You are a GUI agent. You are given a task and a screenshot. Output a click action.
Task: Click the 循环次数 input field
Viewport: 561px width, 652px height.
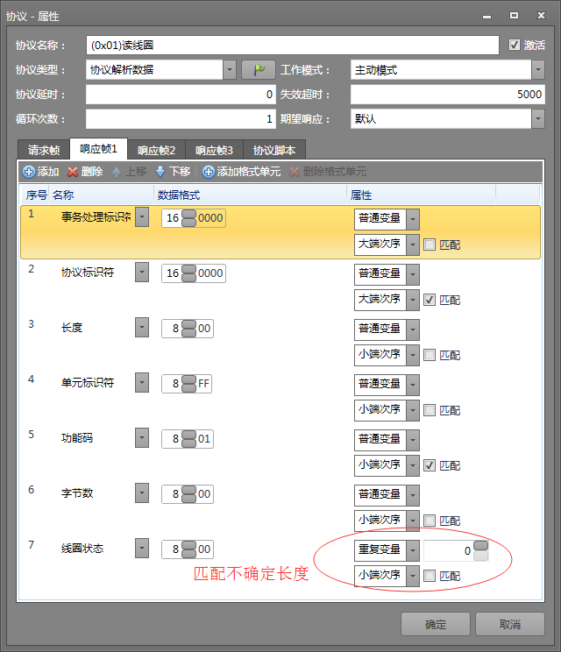point(181,119)
